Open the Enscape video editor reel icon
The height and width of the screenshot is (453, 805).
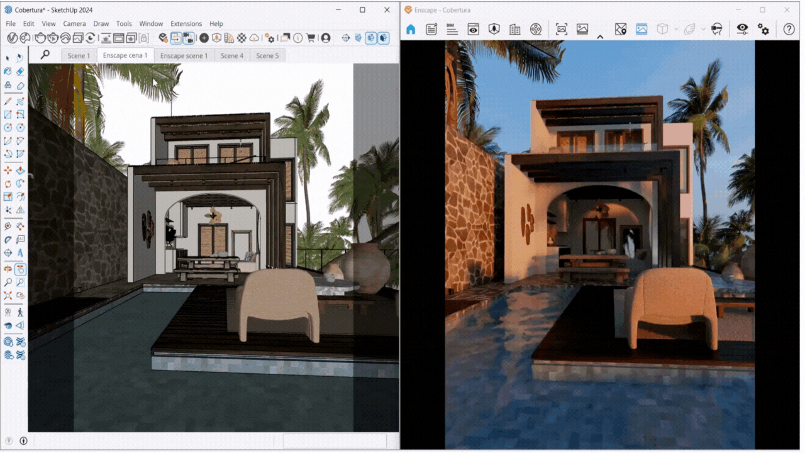pos(535,29)
